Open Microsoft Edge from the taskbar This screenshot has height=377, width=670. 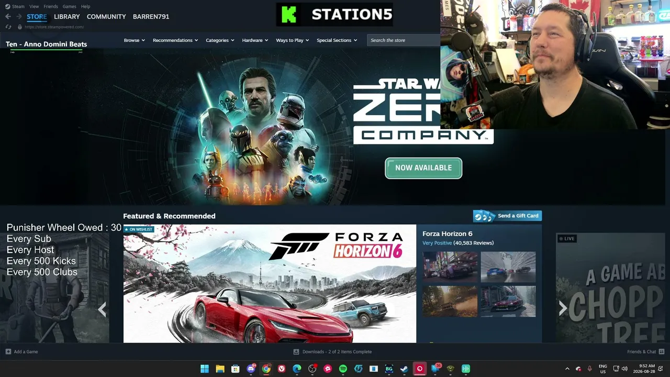[297, 369]
